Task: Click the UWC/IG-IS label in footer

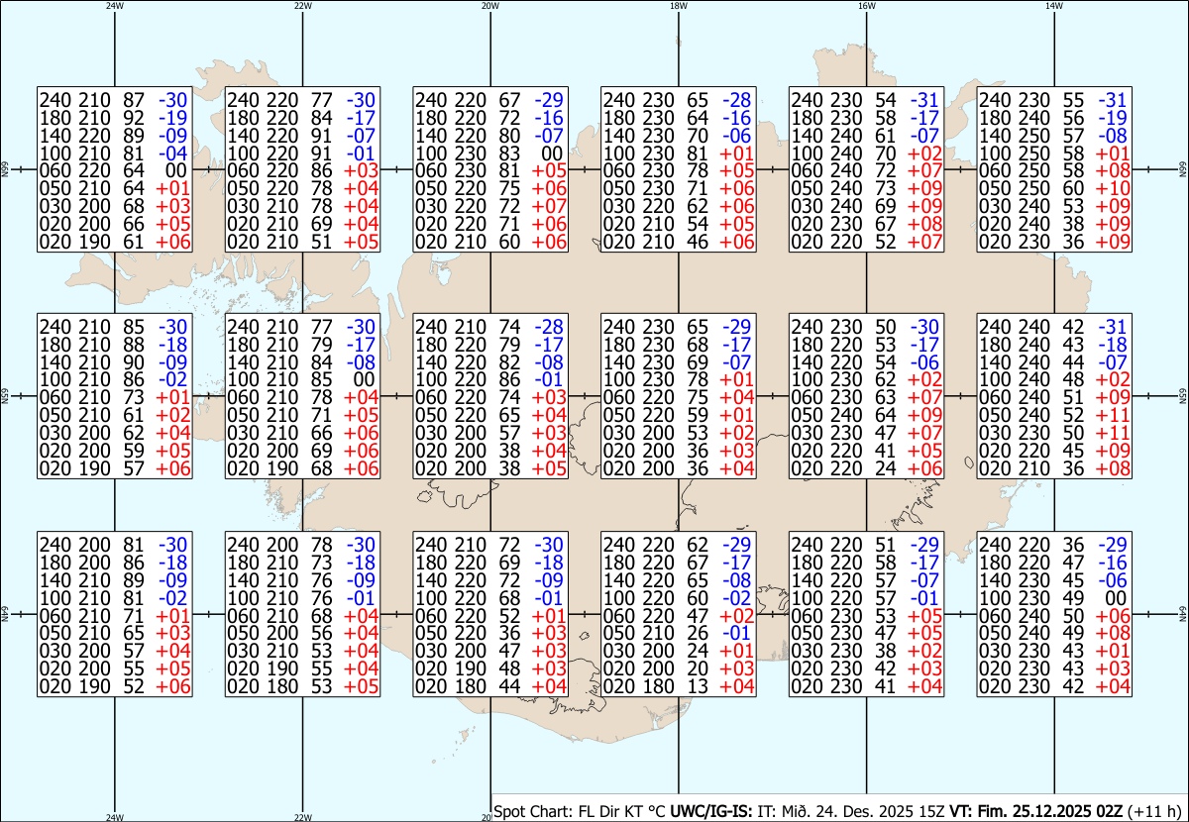Action: [x=712, y=811]
